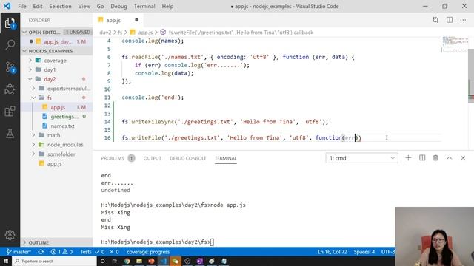
Task: Open the Selection menu
Action: pos(60,6)
